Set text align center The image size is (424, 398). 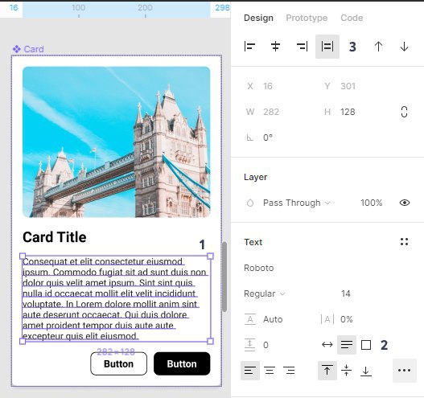(270, 371)
